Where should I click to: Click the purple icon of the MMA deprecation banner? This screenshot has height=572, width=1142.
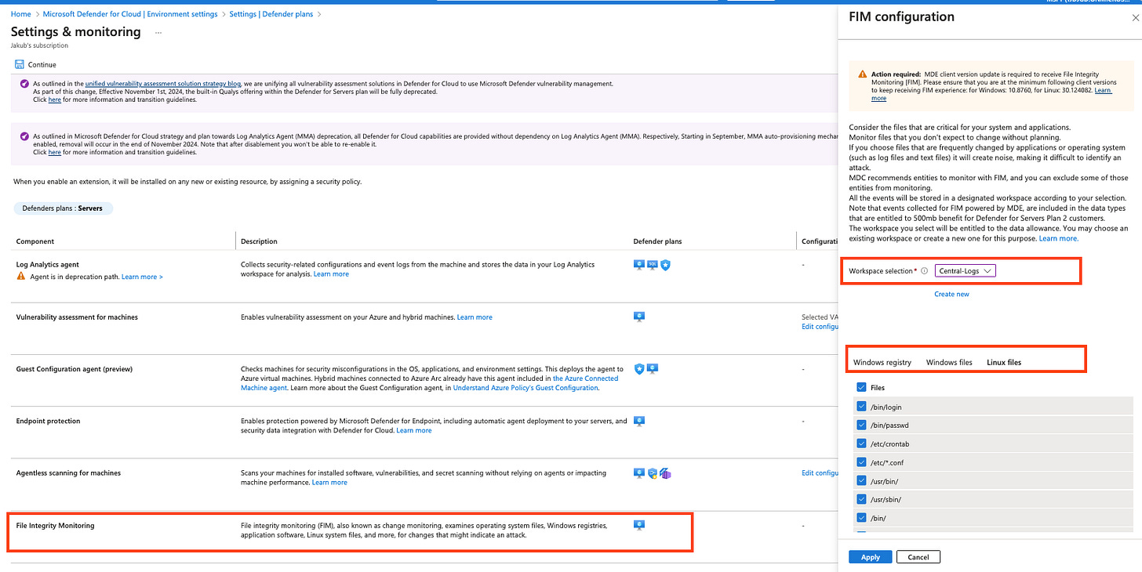(24, 136)
